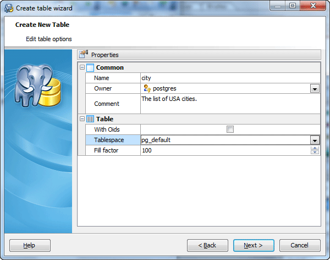The height and width of the screenshot is (260, 330).
Task: Click the wizard icon in the title bar
Action: click(x=9, y=8)
